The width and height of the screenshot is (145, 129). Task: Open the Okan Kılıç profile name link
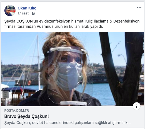click(27, 8)
